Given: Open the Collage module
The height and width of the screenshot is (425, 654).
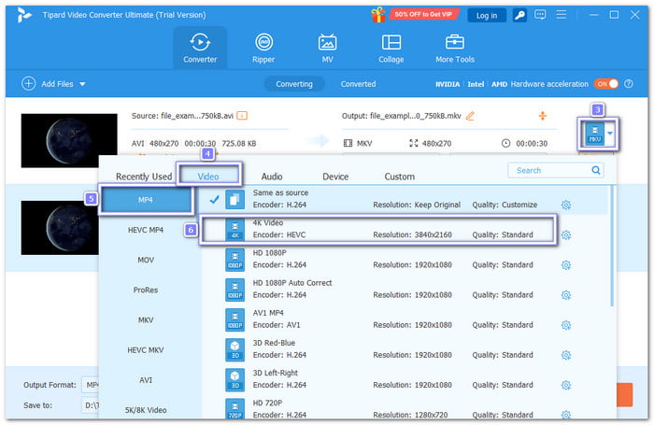Looking at the screenshot, I should [x=391, y=48].
